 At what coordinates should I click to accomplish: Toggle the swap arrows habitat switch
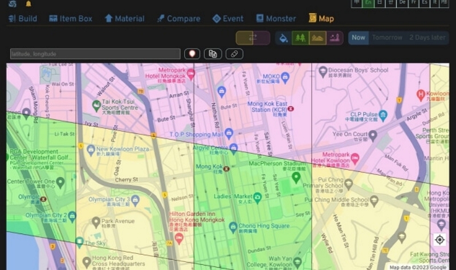pyautogui.click(x=253, y=38)
